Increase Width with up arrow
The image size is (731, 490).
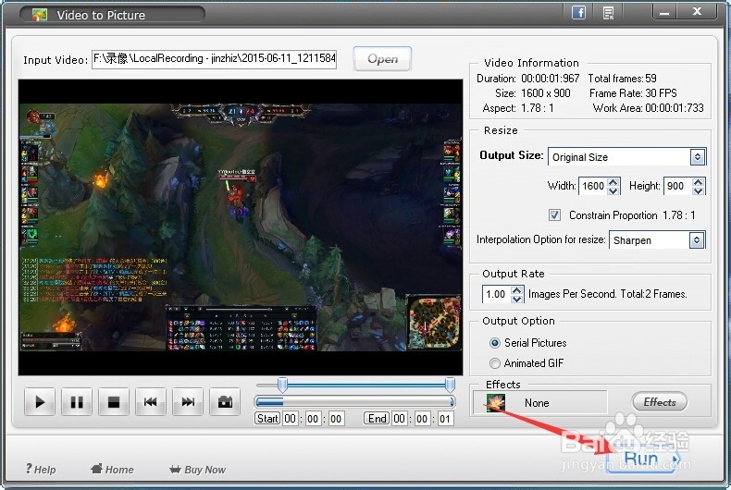pos(613,181)
